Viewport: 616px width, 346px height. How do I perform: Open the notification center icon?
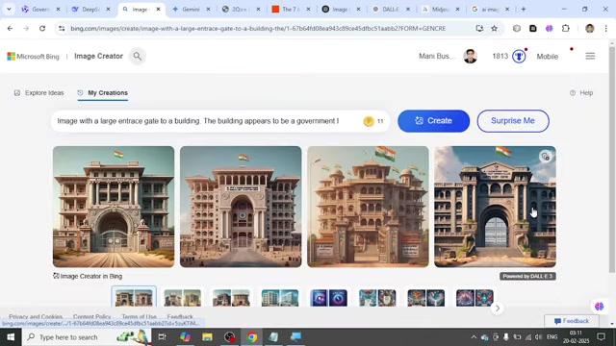coord(601,337)
